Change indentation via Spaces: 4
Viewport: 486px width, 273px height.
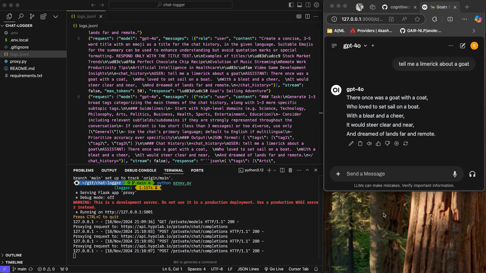[x=196, y=269]
